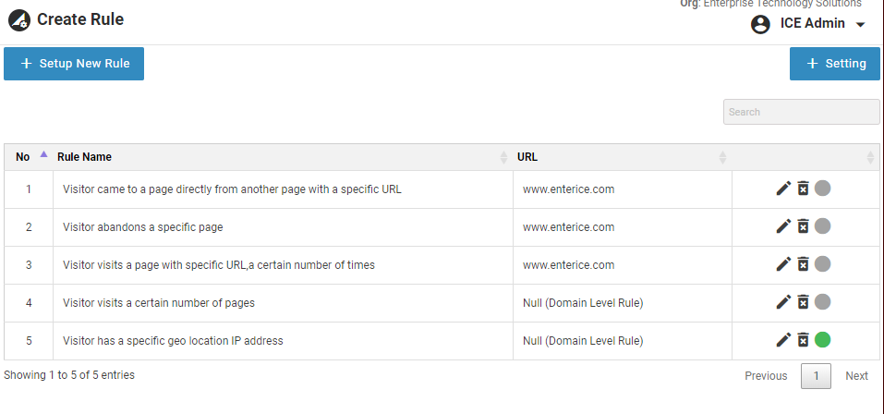Go to page 1 in pagination
The width and height of the screenshot is (884, 414).
tap(816, 376)
